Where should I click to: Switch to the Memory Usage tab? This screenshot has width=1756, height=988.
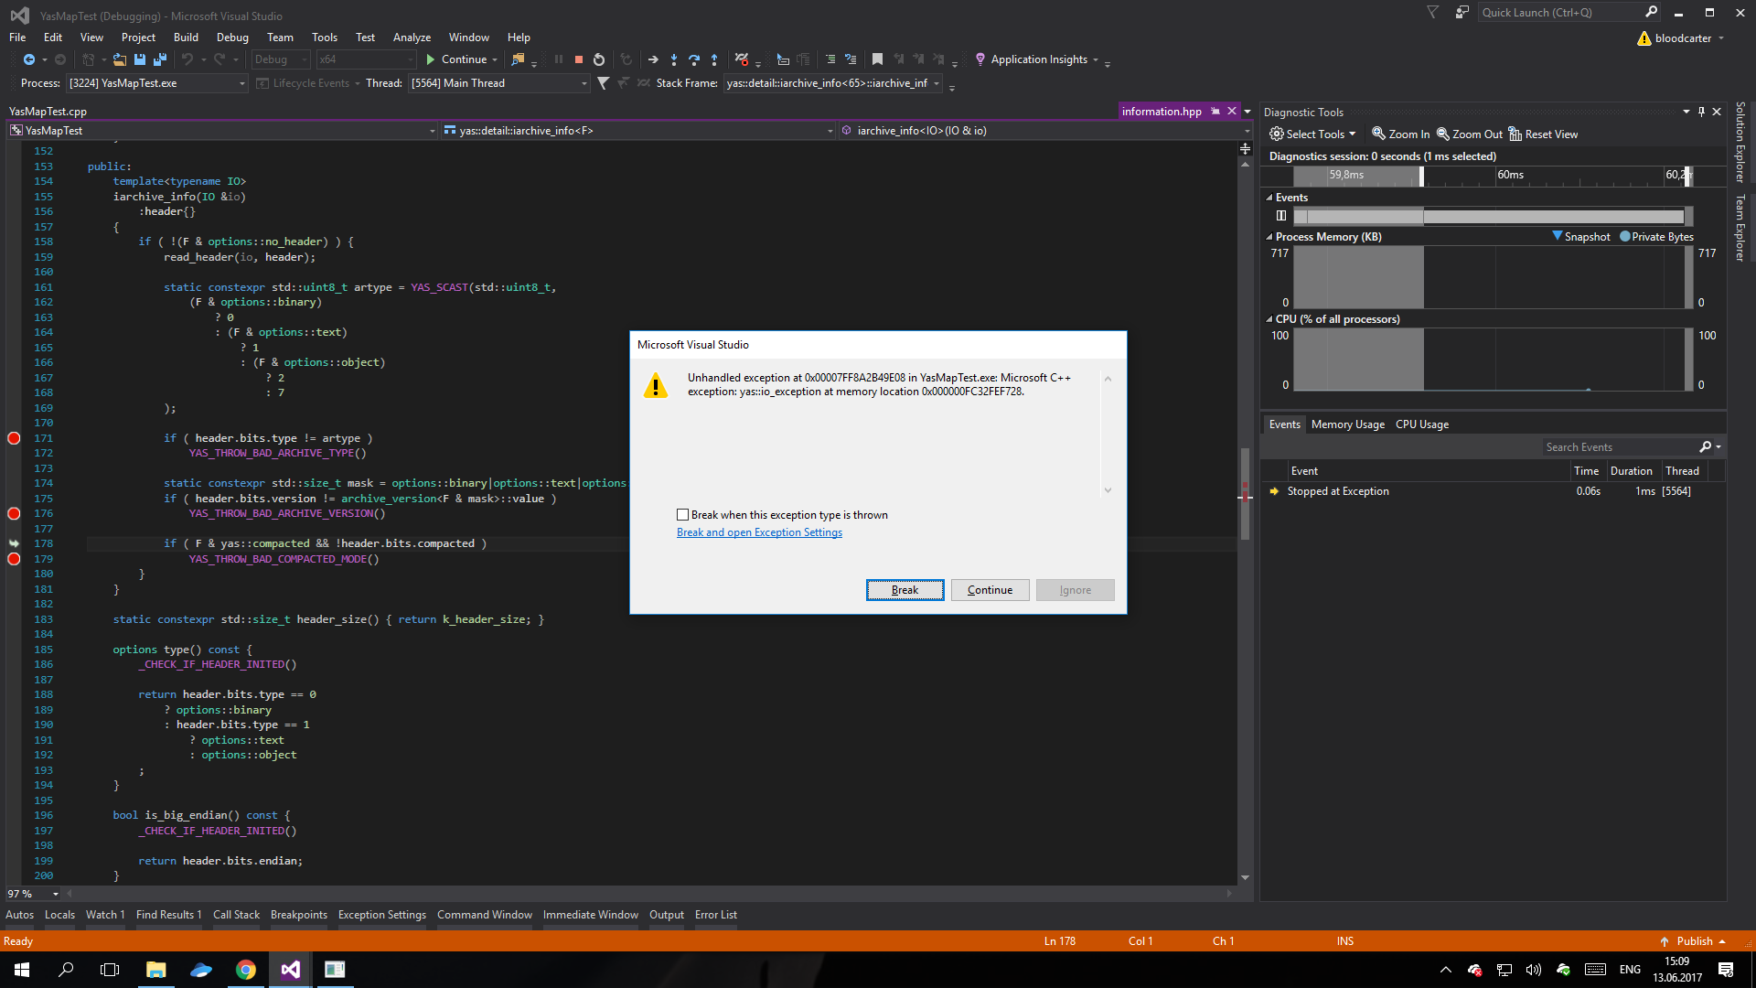pyautogui.click(x=1347, y=424)
